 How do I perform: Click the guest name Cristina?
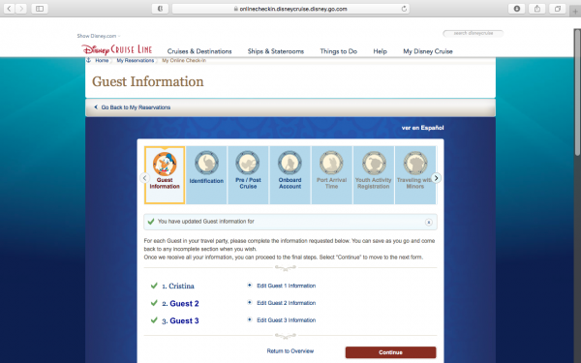pos(181,286)
